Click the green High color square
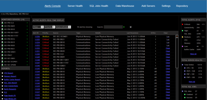The image size is (207, 100). pyautogui.click(x=183, y=31)
